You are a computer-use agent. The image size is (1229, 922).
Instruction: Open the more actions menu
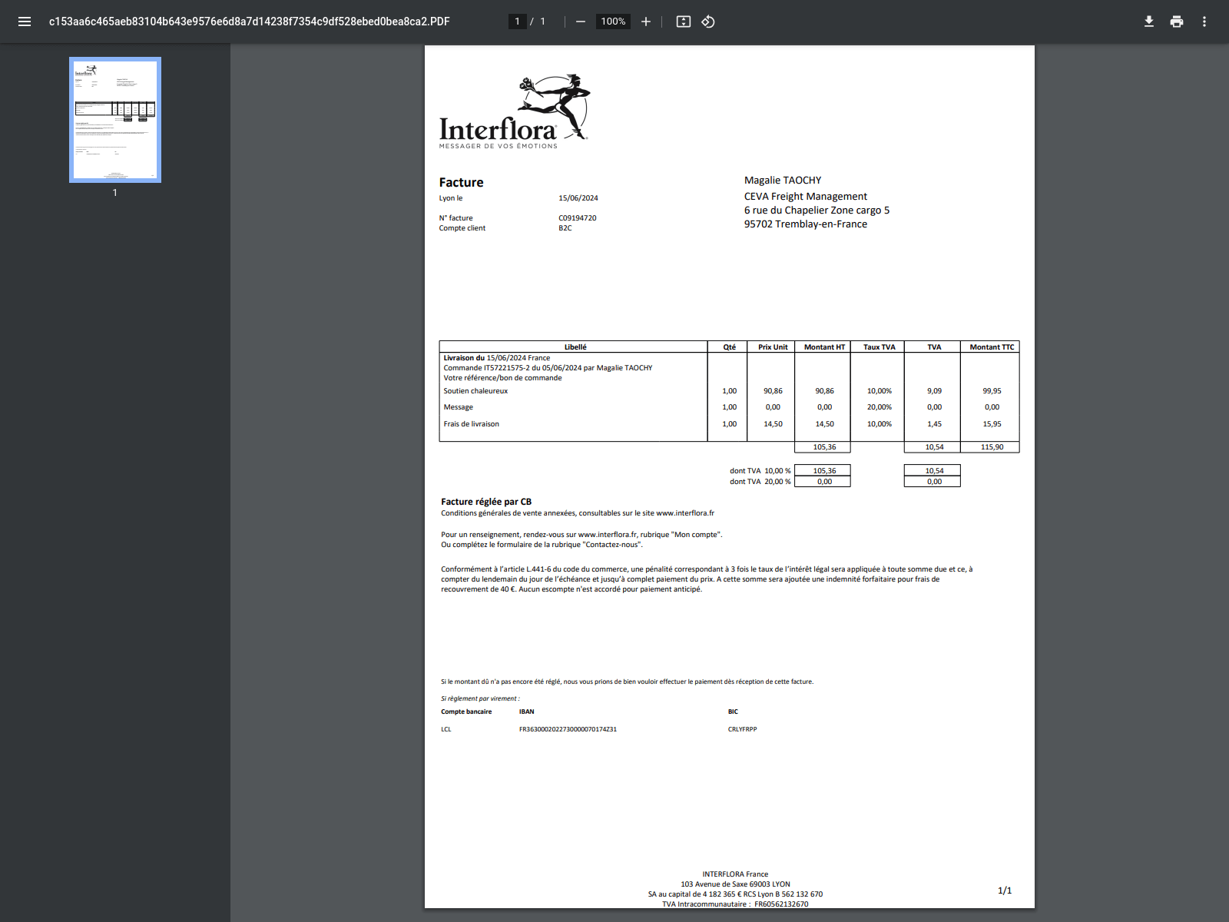click(x=1204, y=22)
